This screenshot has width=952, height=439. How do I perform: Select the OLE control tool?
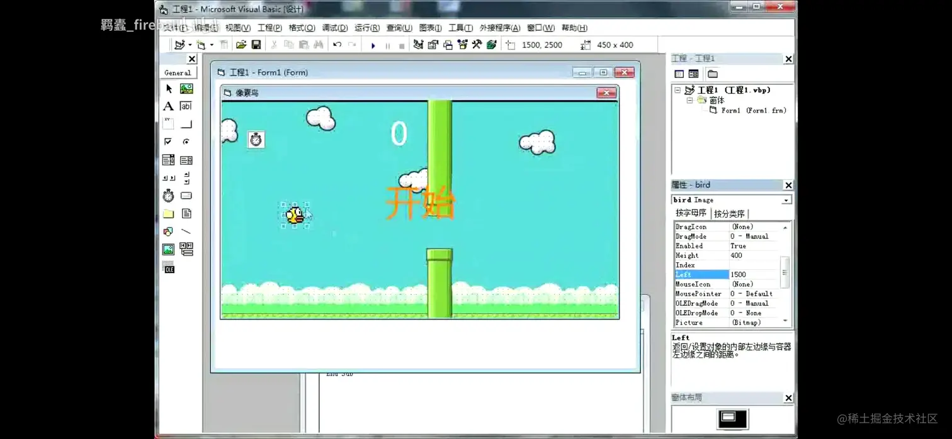[169, 268]
